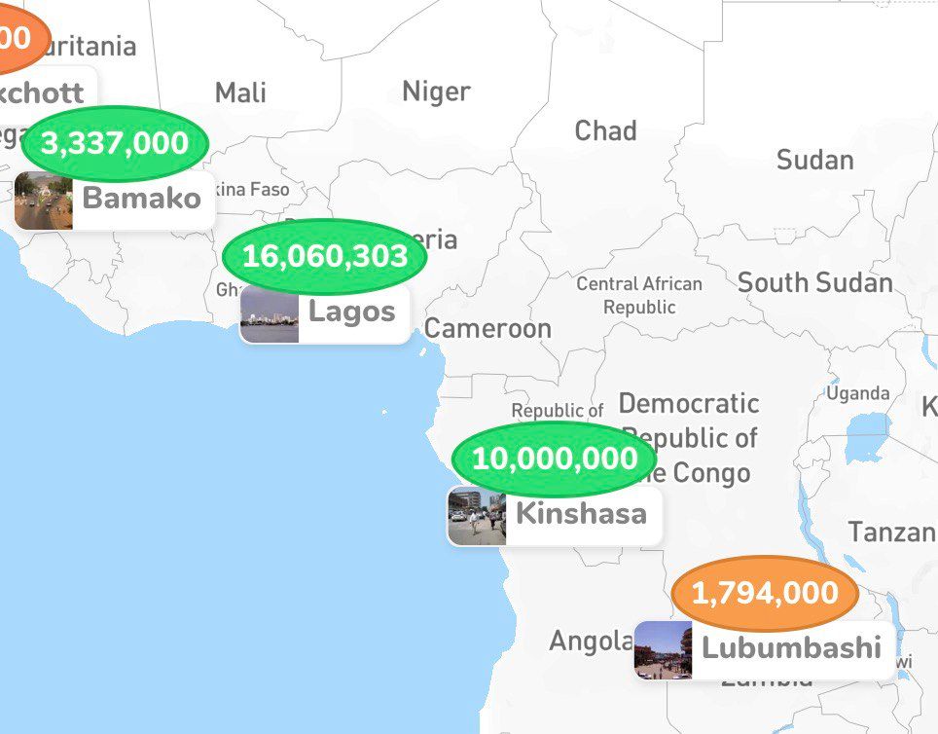The width and height of the screenshot is (938, 734).
Task: Open the Lubumbashi city label
Action: (x=765, y=650)
